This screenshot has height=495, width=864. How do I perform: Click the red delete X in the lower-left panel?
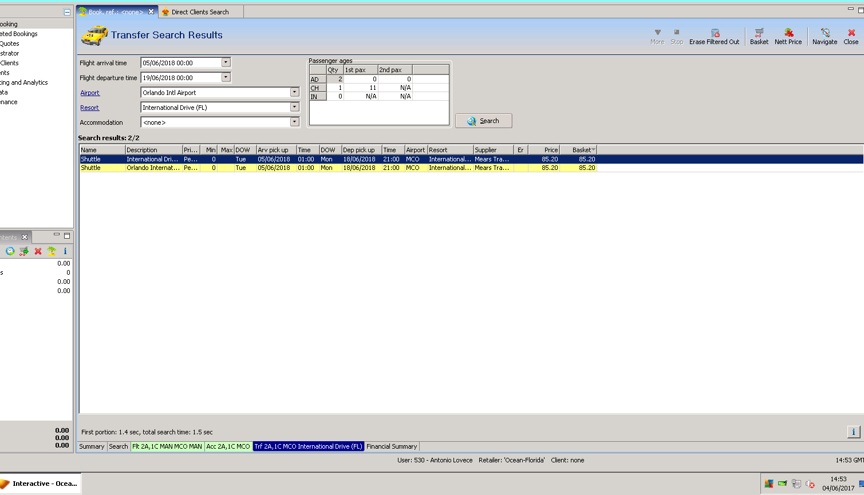tap(38, 251)
